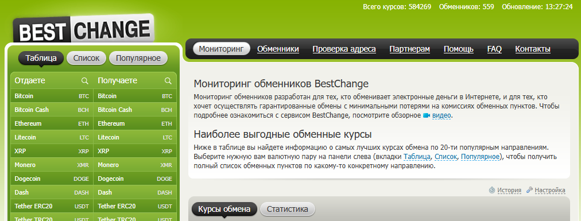581x221 pixels.
Task: Select Dash in the Отдаете column
Action: click(x=52, y=192)
